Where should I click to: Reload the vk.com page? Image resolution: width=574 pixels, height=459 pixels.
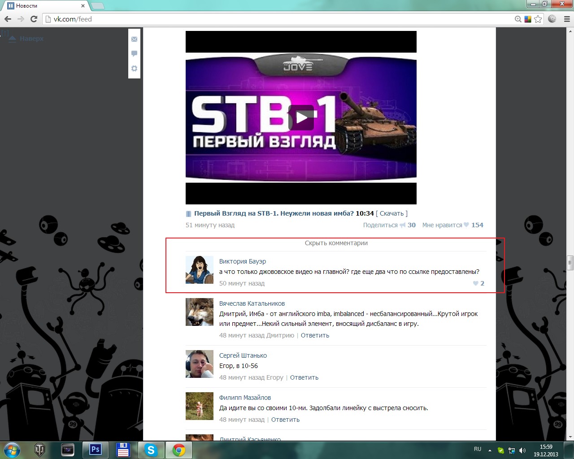pos(34,19)
